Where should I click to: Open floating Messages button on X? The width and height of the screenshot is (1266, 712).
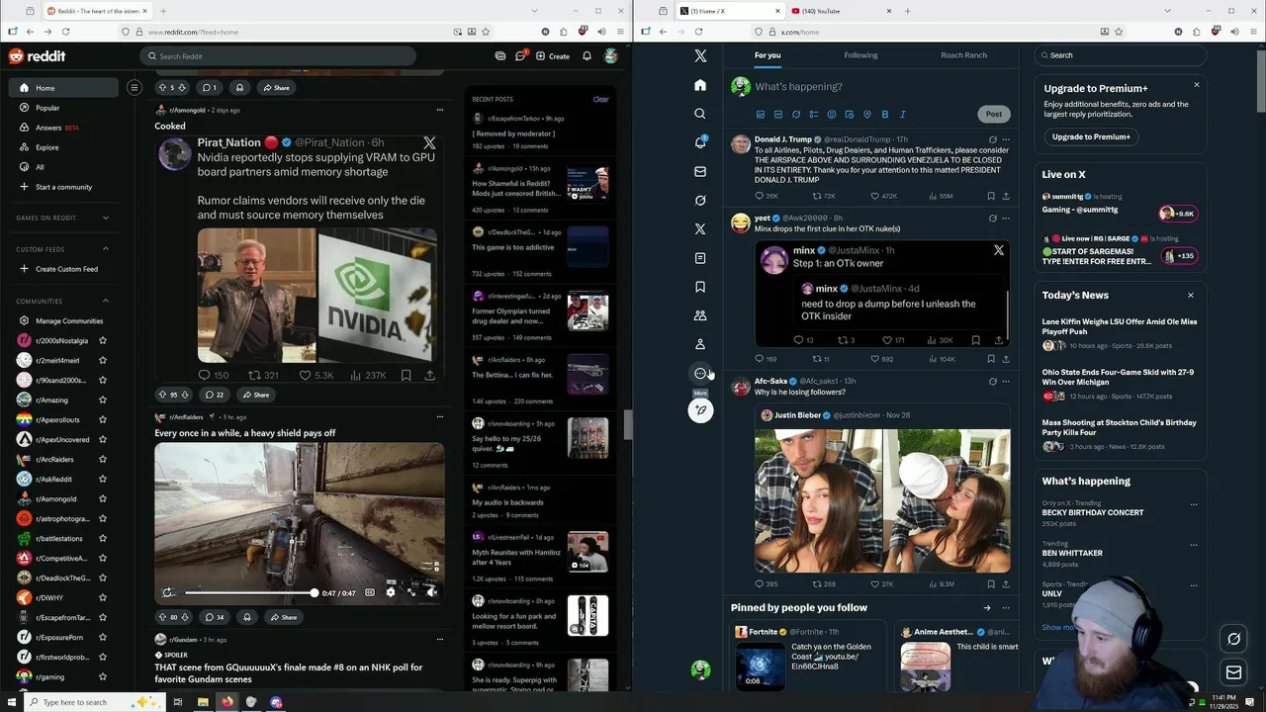point(1233,673)
